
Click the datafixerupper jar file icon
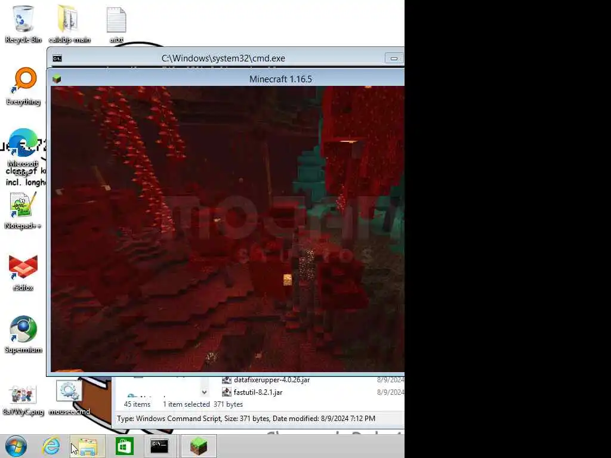tap(226, 380)
